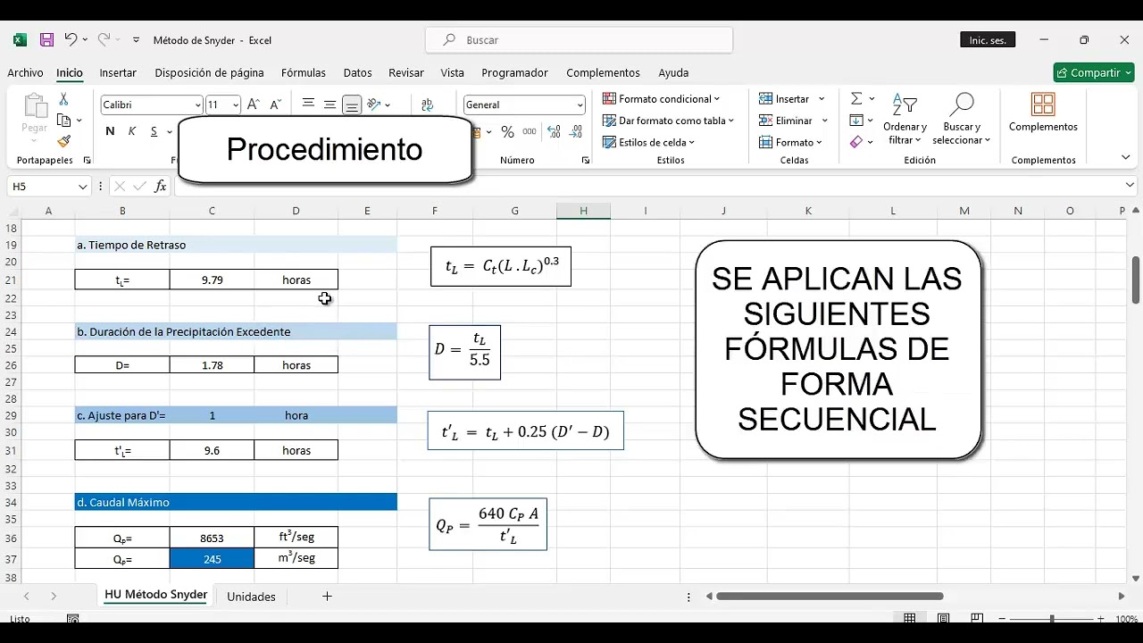
Task: Activate the Format Painter brush
Action: (63, 141)
